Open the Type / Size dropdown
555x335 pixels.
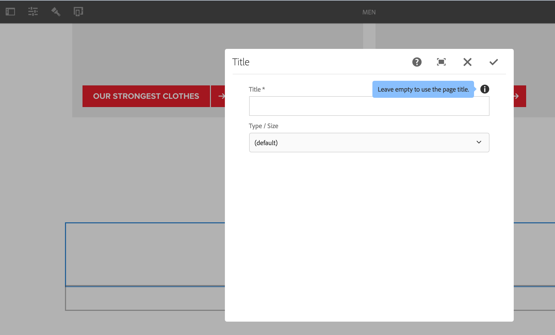(x=369, y=143)
